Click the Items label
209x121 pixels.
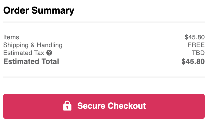[11, 37]
